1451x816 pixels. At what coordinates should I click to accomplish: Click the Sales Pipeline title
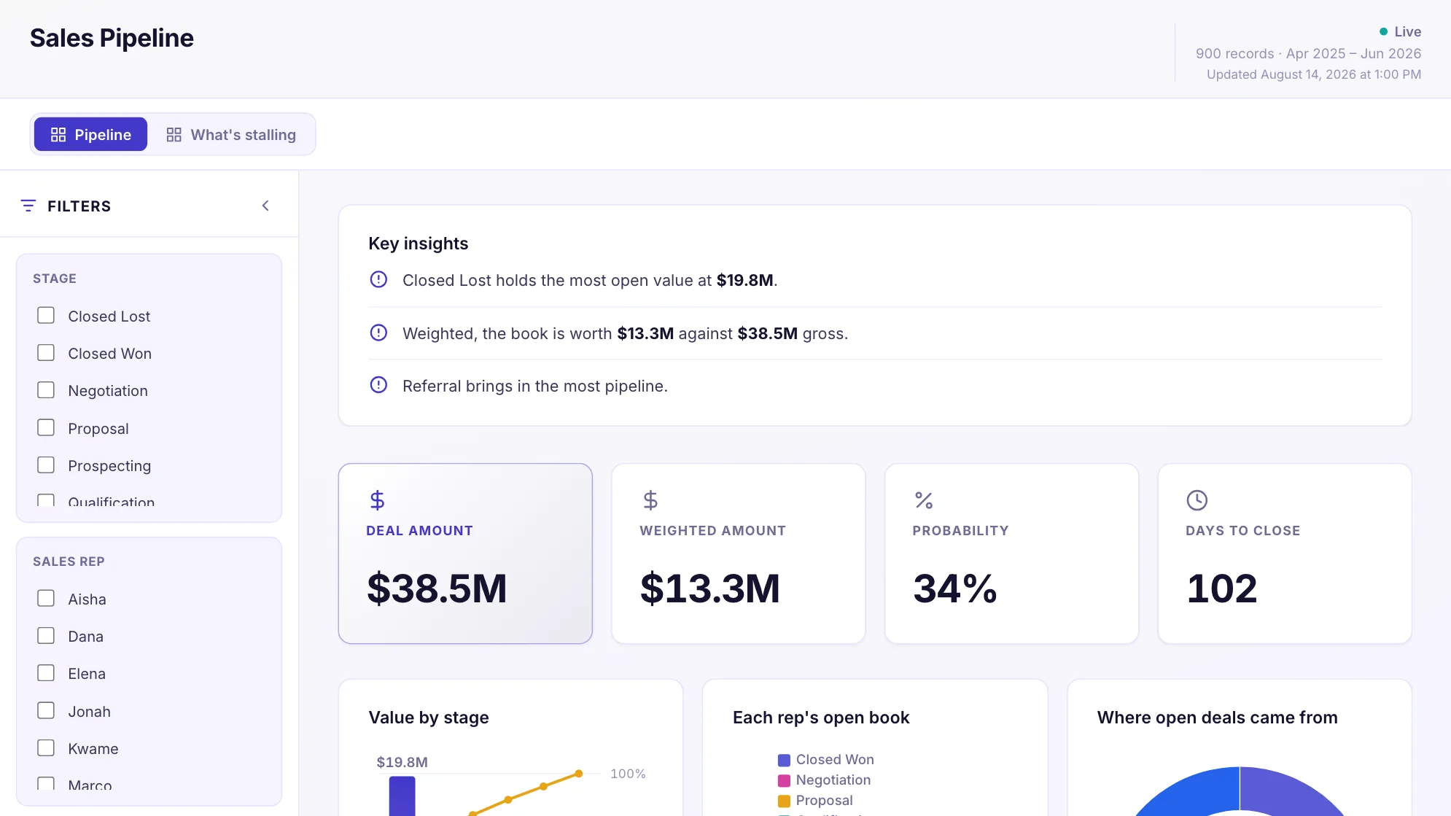[112, 38]
